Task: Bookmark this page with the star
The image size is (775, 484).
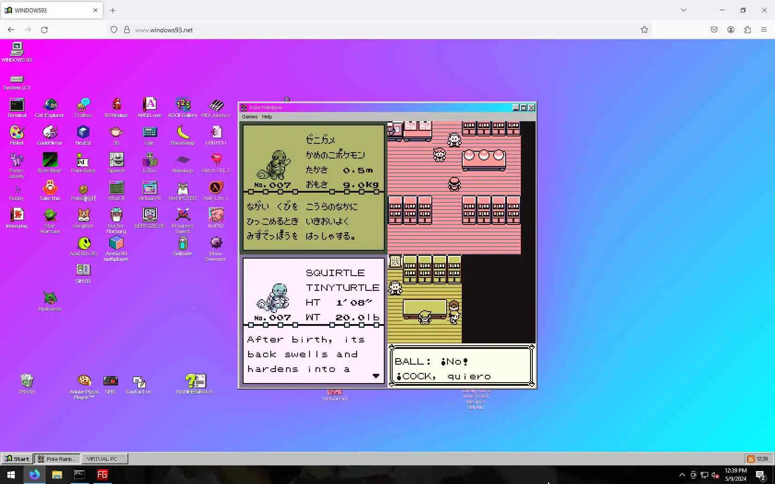Action: click(x=644, y=30)
